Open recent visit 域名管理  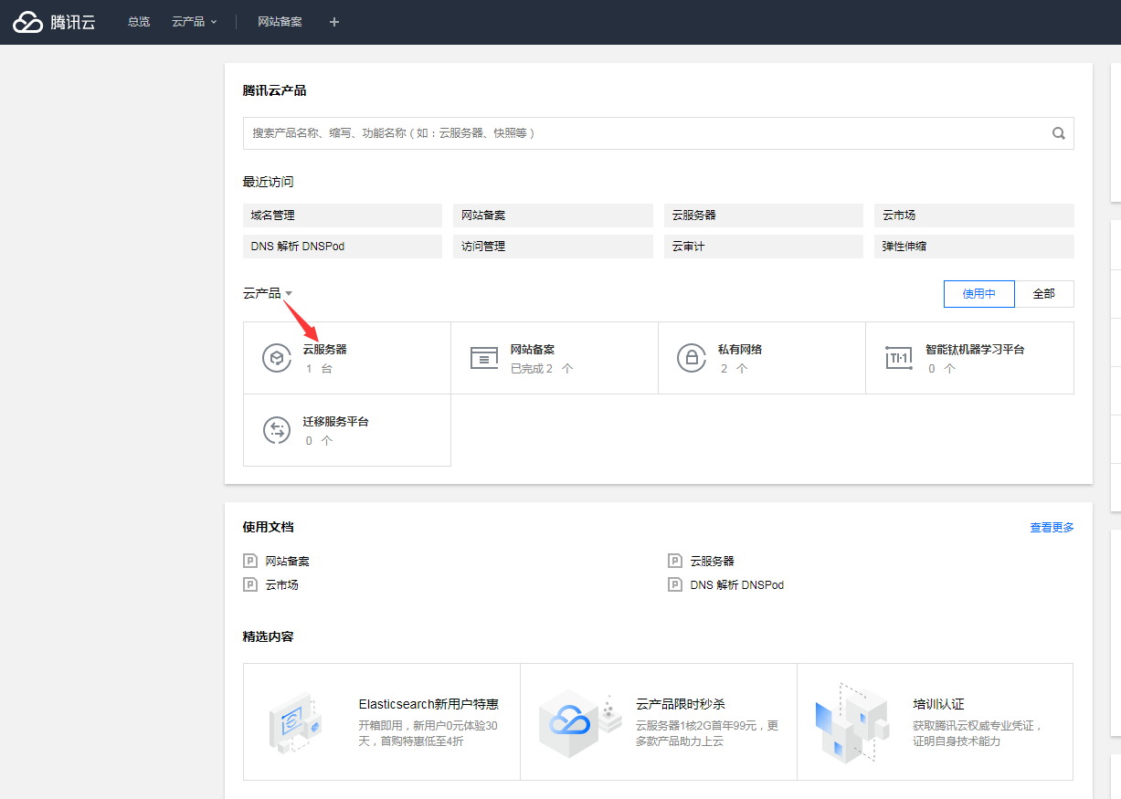343,216
